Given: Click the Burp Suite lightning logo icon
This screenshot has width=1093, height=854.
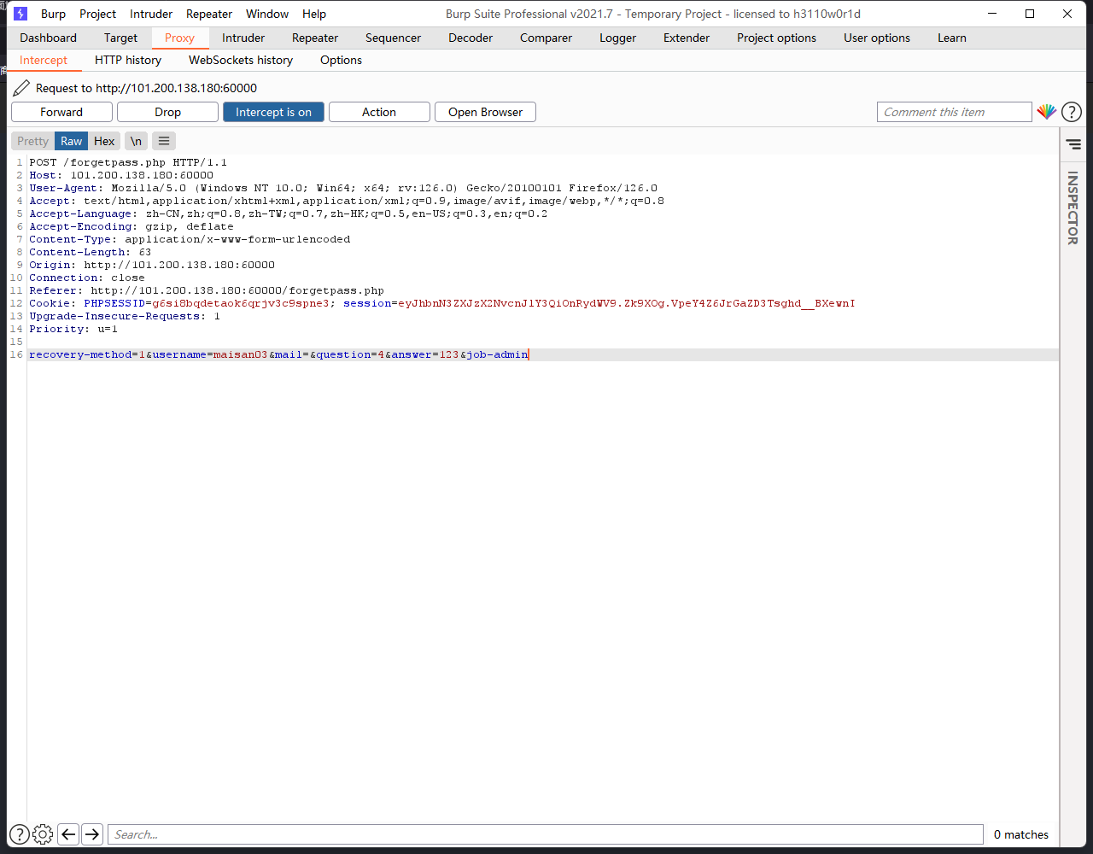Looking at the screenshot, I should [x=20, y=14].
